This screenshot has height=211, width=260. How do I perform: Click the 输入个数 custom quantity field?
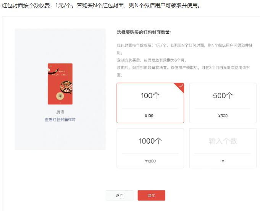tap(223, 141)
